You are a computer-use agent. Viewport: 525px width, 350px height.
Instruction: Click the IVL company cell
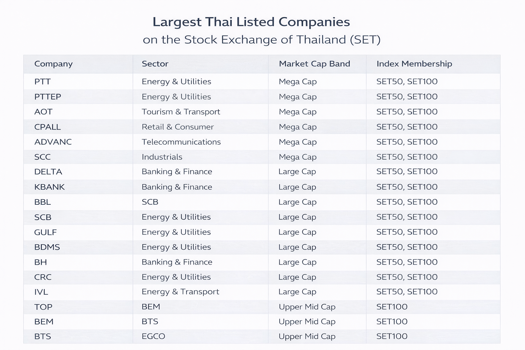(x=41, y=292)
